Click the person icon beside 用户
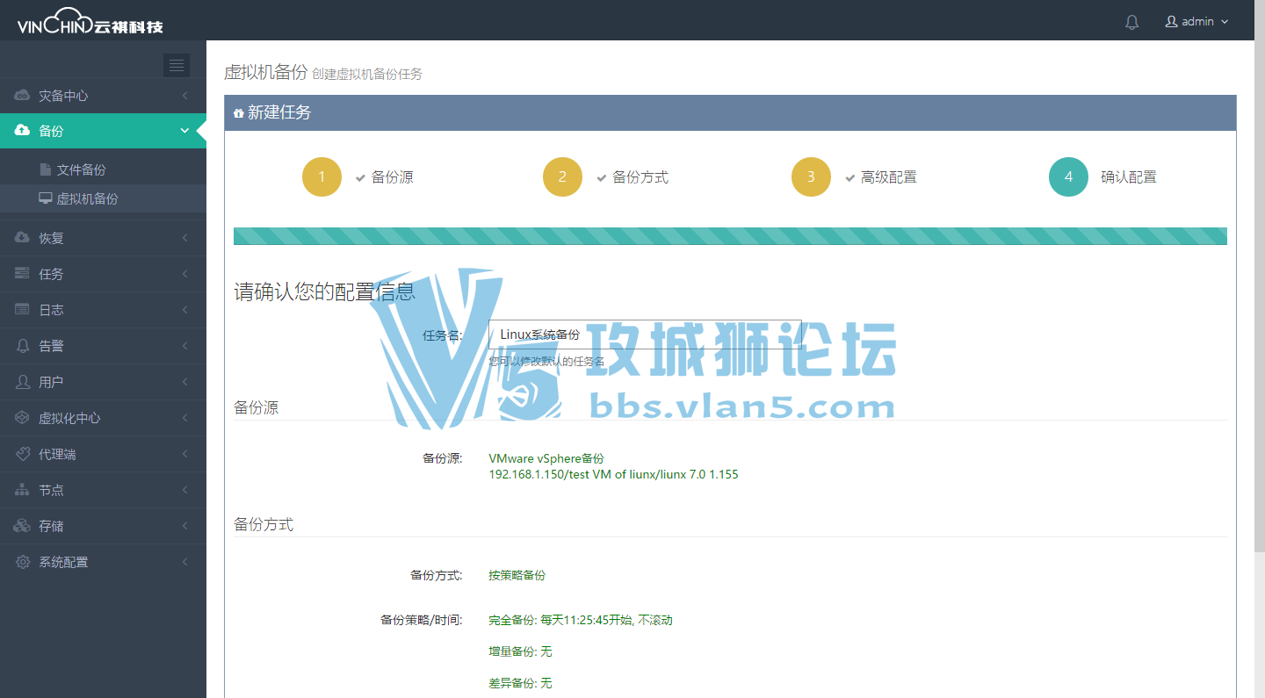1265x698 pixels. coord(23,382)
